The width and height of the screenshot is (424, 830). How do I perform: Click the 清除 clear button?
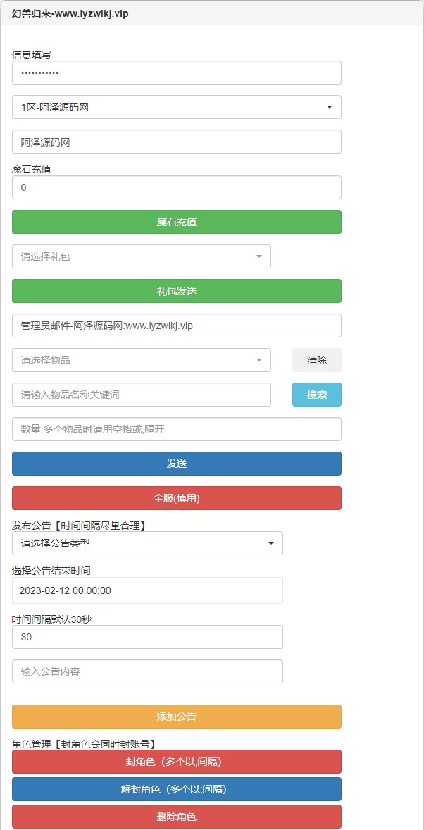316,360
